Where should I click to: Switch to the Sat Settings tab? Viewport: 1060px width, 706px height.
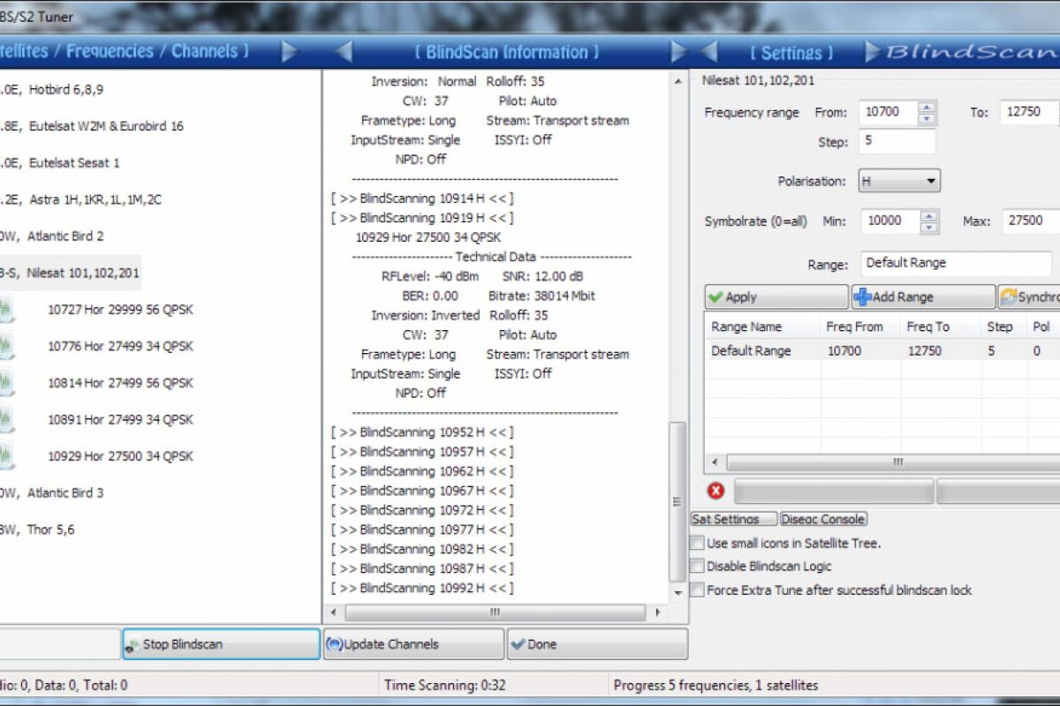click(733, 519)
